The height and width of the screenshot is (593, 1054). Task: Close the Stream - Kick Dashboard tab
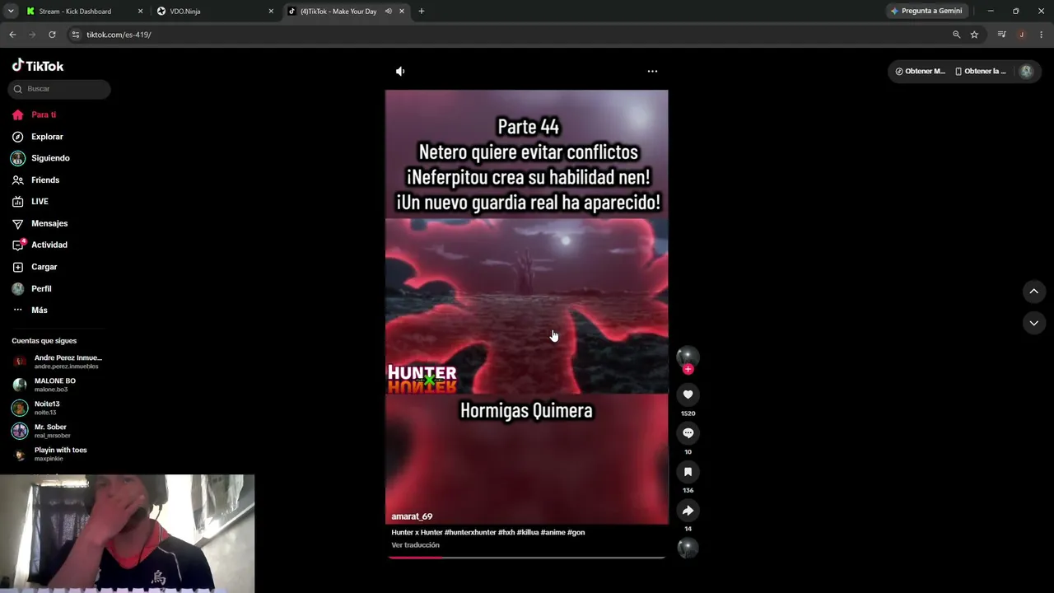140,12
